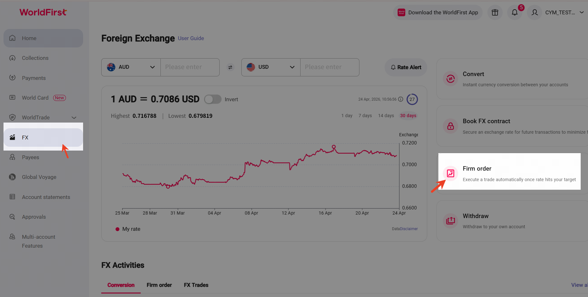Screen dimensions: 588x297
Task: Open the Global Voyage menu item
Action: pos(43,177)
